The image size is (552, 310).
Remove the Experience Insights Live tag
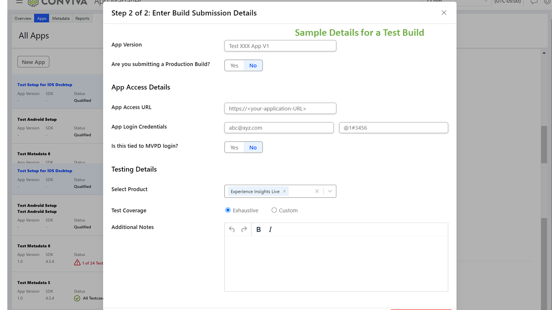(x=284, y=191)
